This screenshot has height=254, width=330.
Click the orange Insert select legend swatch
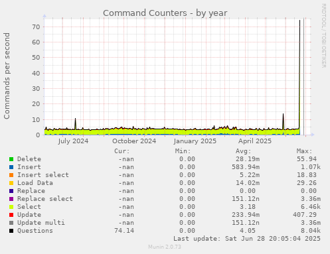pyautogui.click(x=11, y=175)
